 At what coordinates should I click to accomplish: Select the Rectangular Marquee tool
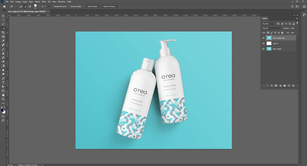coord(3,20)
